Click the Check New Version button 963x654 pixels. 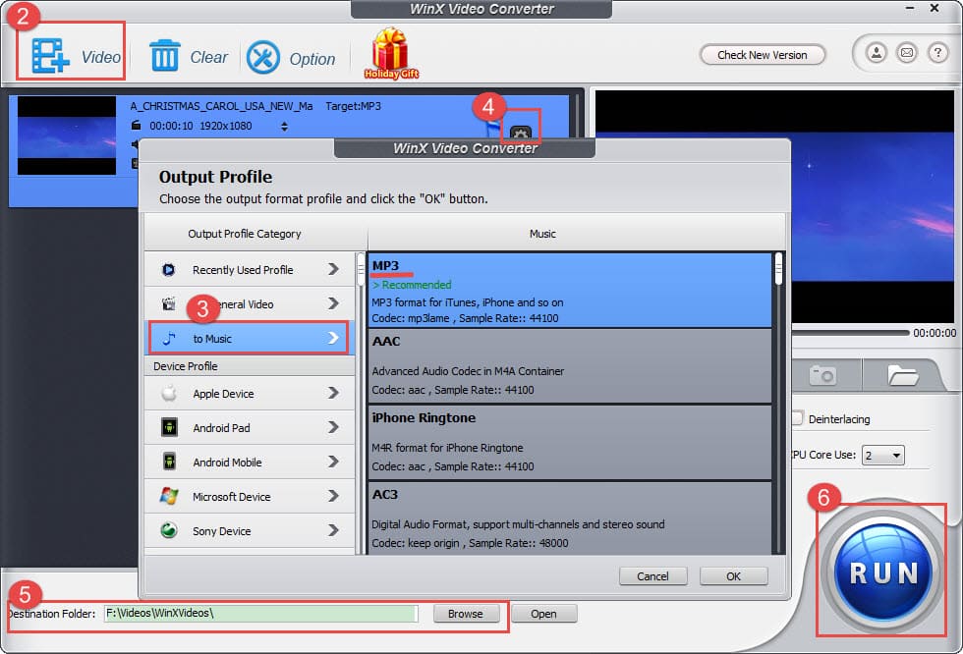[763, 55]
